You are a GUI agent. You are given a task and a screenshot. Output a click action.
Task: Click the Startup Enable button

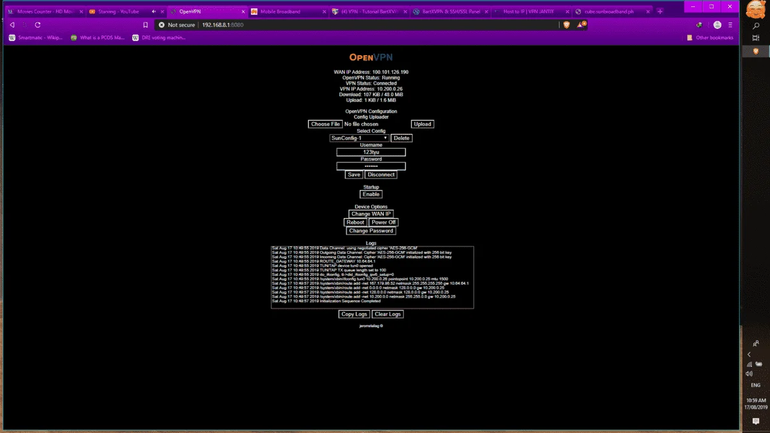(372, 194)
